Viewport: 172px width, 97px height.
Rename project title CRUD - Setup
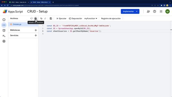pos(37,11)
